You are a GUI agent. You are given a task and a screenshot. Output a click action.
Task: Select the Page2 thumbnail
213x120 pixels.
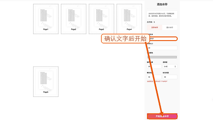coord(74,19)
